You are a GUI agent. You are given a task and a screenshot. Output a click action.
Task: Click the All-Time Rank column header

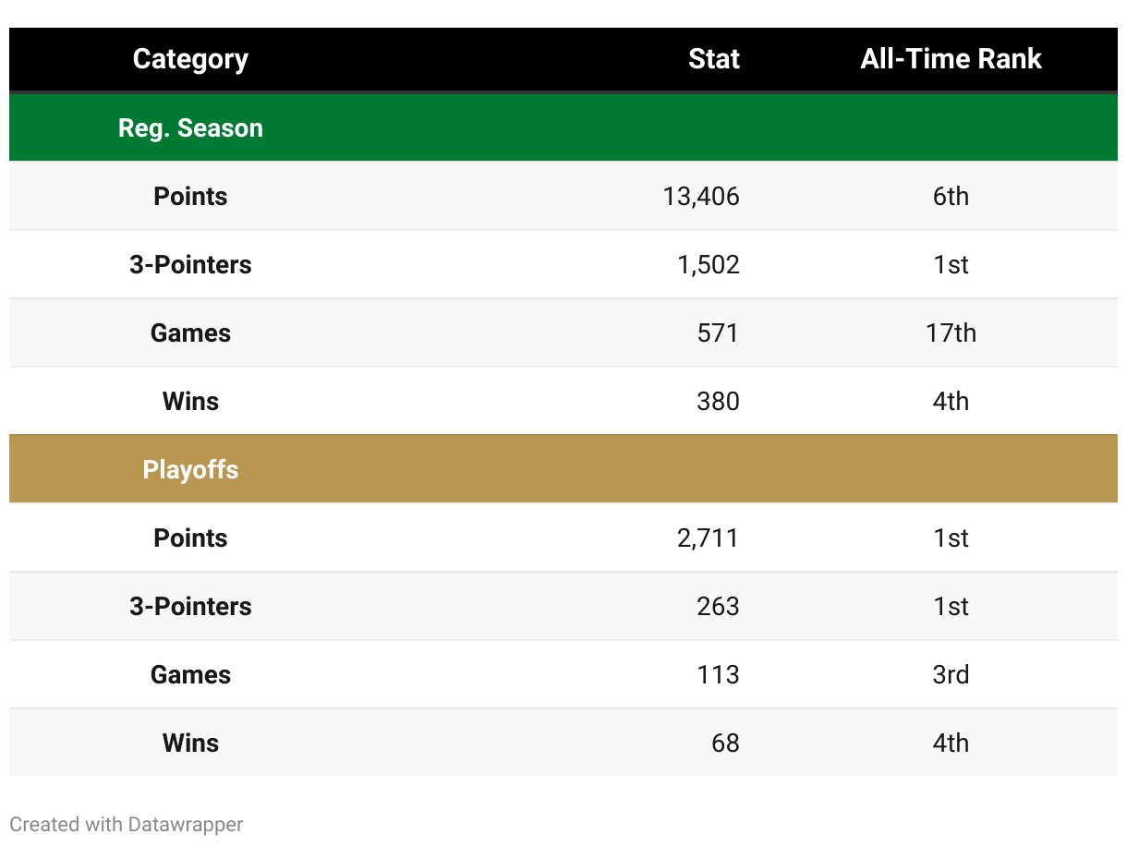[x=951, y=59]
